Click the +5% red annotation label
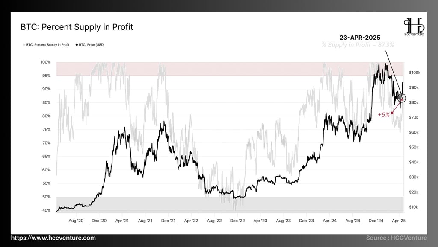Viewport: 438px width, 247px height. coord(384,115)
